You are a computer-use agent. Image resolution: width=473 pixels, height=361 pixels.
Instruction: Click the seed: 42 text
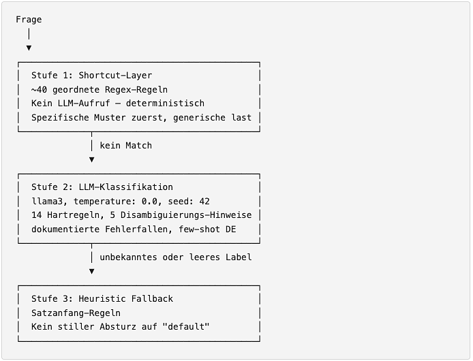[189, 201]
